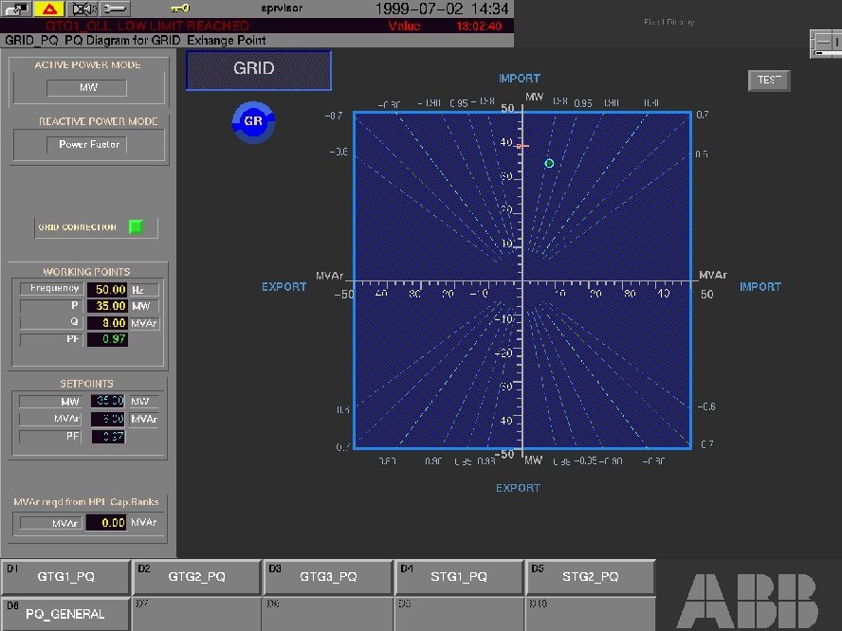Viewport: 842px width, 631px height.
Task: Click the GRID header button
Action: pos(258,68)
